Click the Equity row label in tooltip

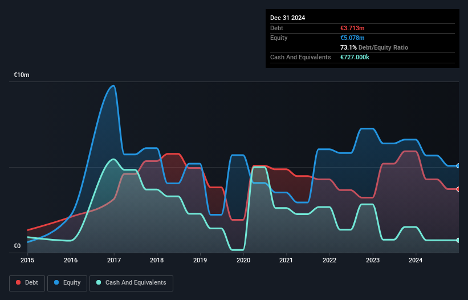(x=279, y=38)
